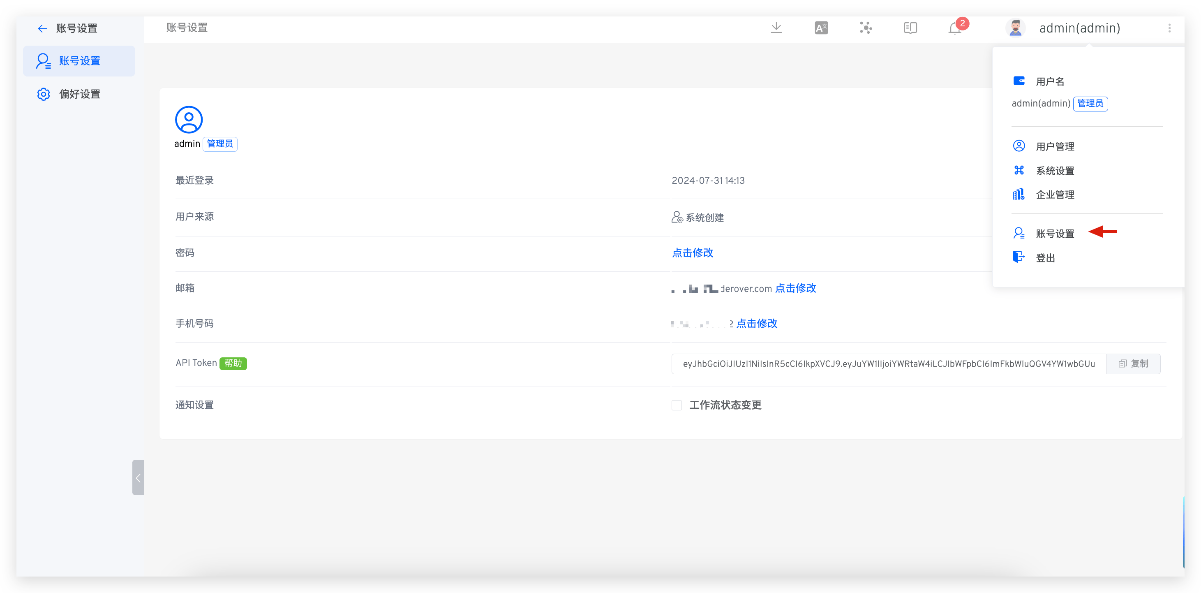Screen dimensions: 1201x593
Task: Click the API Token text field
Action: 888,364
